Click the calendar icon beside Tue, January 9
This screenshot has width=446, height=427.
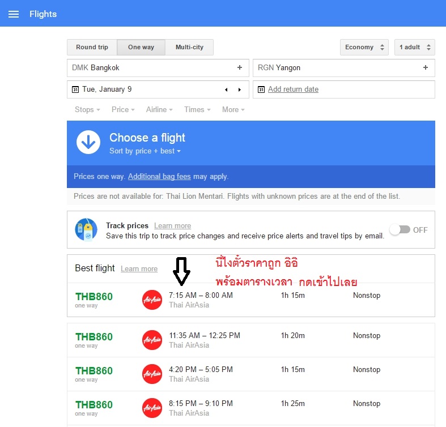tap(75, 89)
